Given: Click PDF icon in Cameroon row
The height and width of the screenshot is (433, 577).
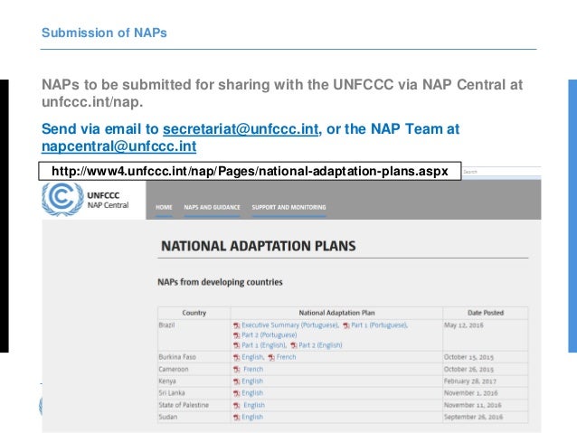Looking at the screenshot, I should 236,369.
